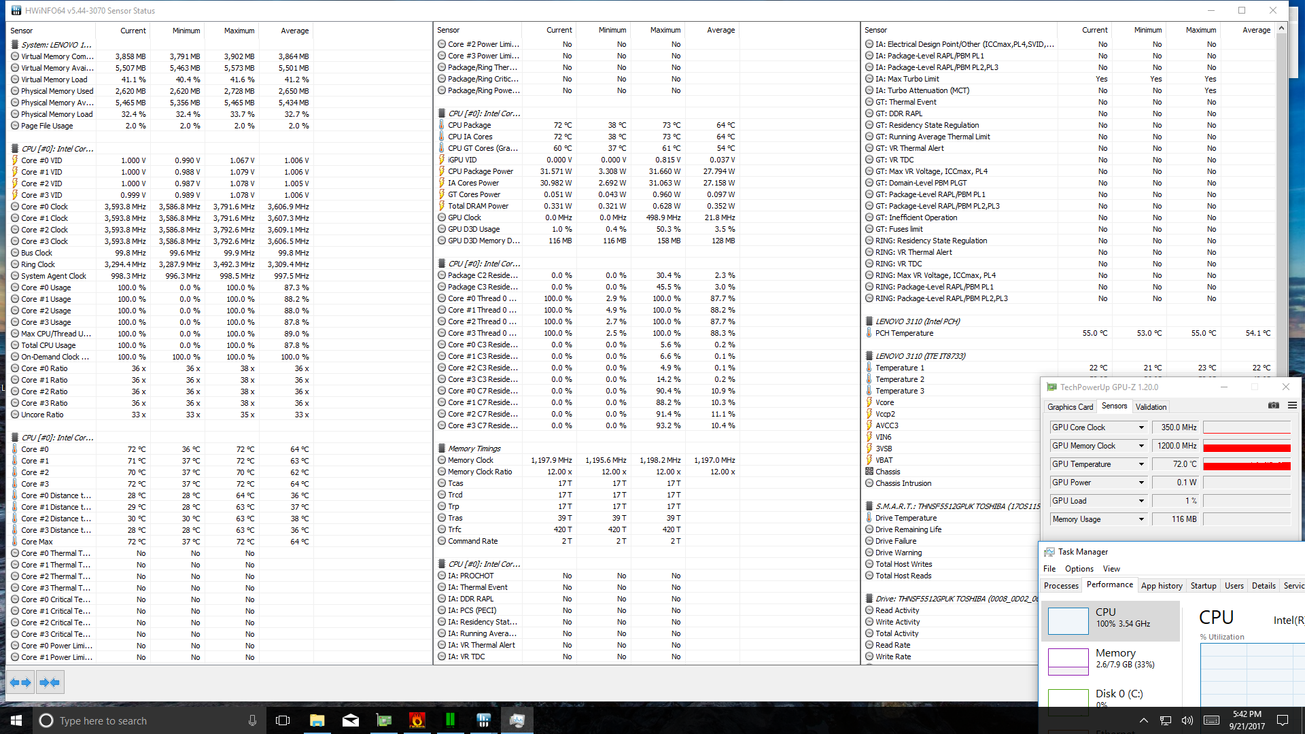Switch to the Graphics Card tab
Screen dimensions: 1305x734
click(1070, 406)
